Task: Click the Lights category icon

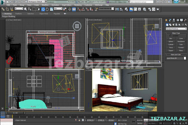Action: point(173,25)
